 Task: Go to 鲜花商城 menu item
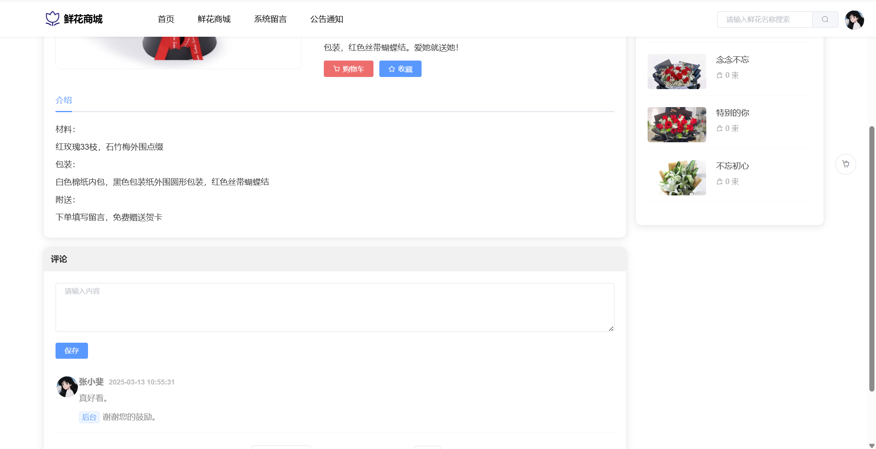click(x=214, y=19)
